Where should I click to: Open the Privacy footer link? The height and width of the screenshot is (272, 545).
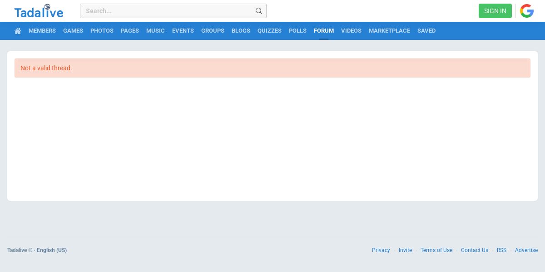[x=381, y=250]
